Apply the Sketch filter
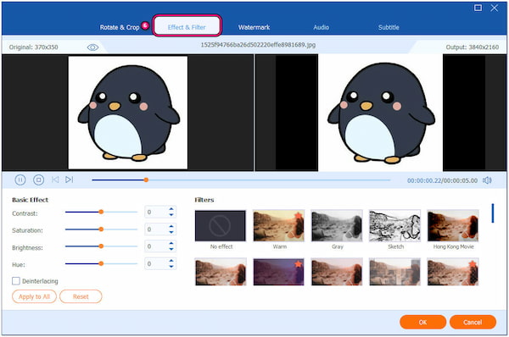This screenshot has height=337, width=509. [x=394, y=225]
